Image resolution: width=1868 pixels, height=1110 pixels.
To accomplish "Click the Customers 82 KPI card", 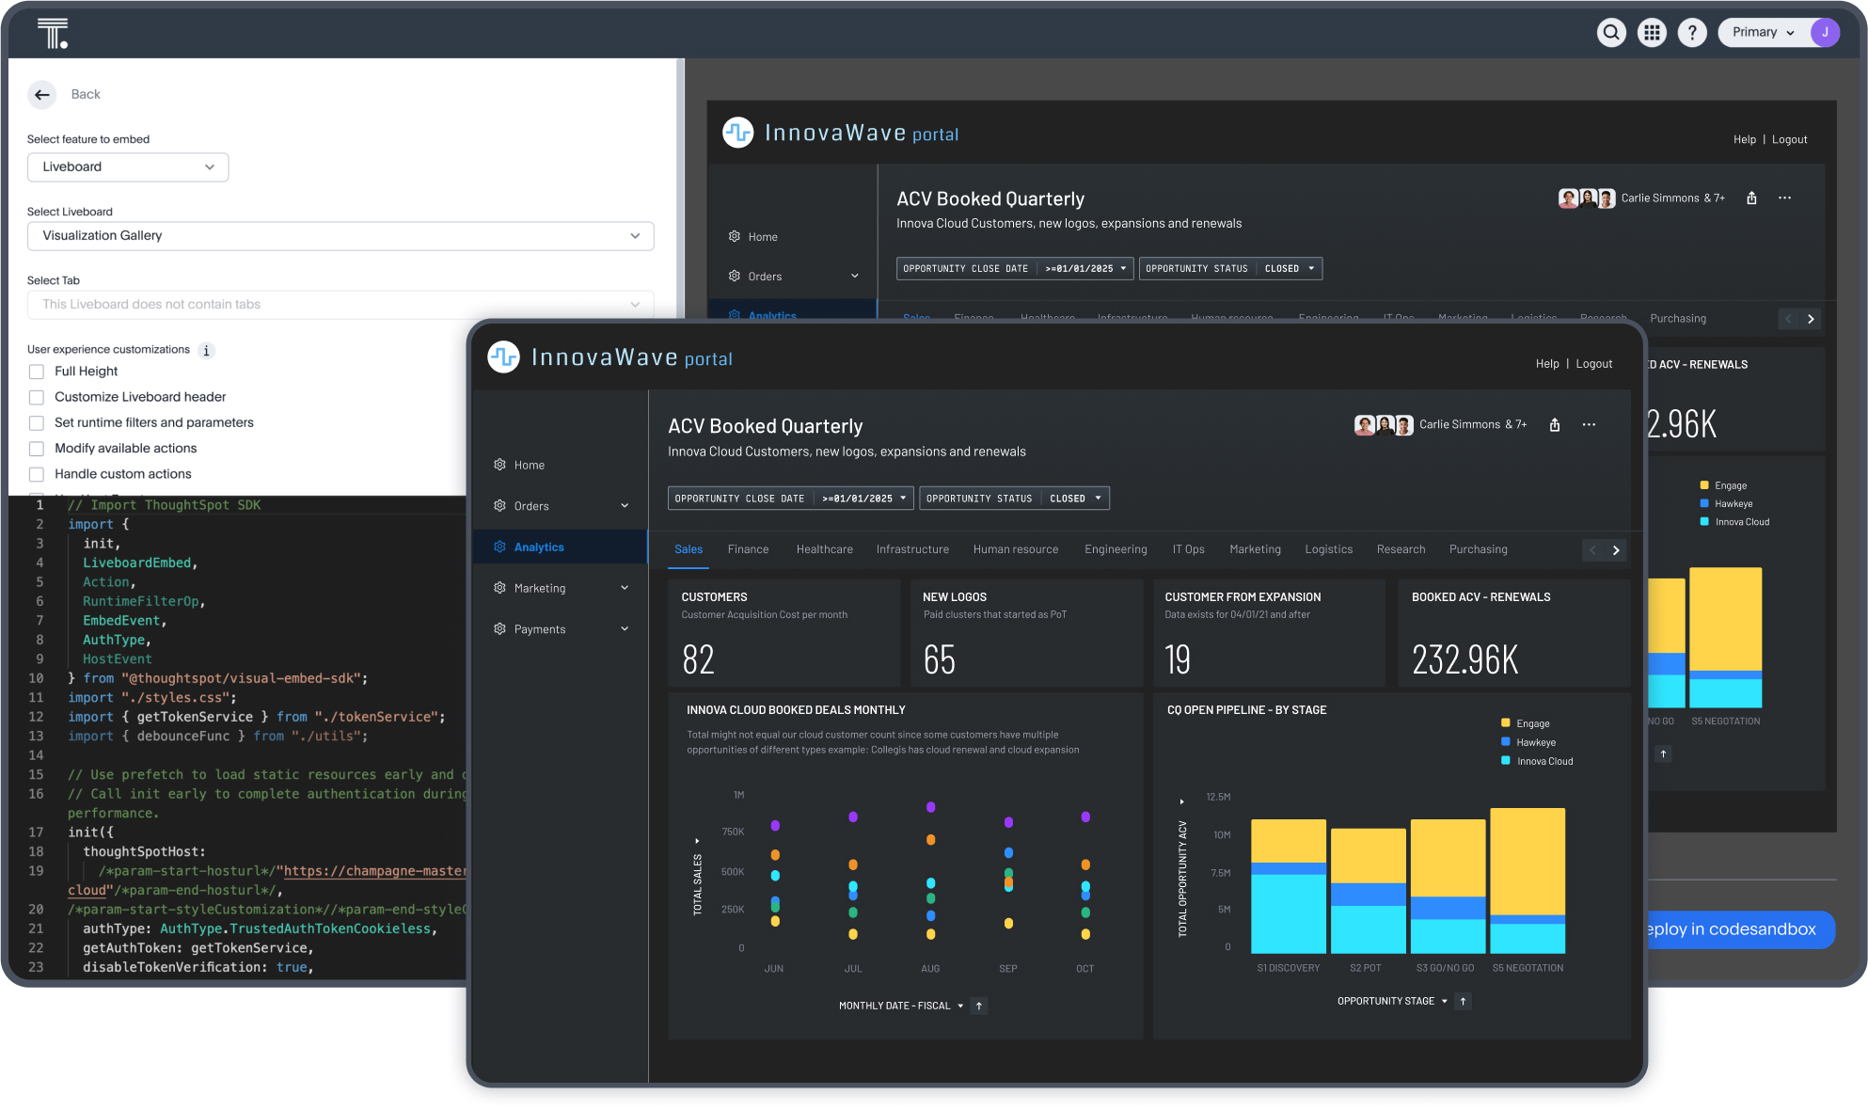I will pyautogui.click(x=784, y=633).
